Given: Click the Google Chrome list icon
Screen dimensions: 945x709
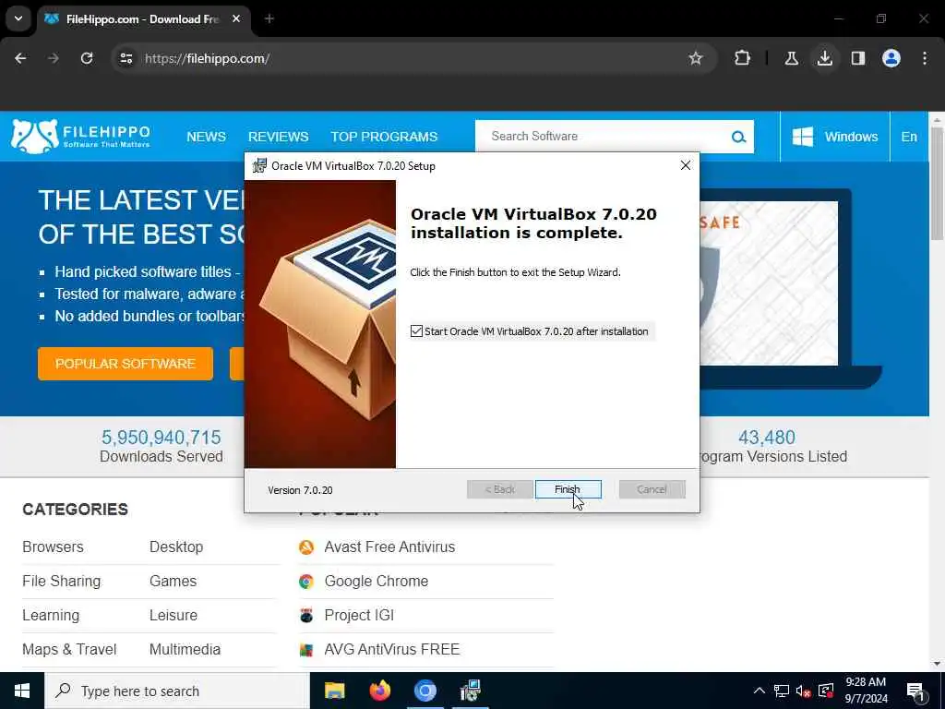Looking at the screenshot, I should point(306,582).
